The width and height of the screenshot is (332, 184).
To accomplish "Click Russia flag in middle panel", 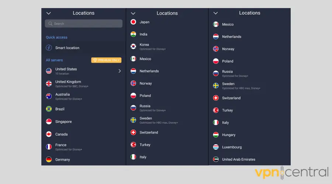I will (133, 108).
